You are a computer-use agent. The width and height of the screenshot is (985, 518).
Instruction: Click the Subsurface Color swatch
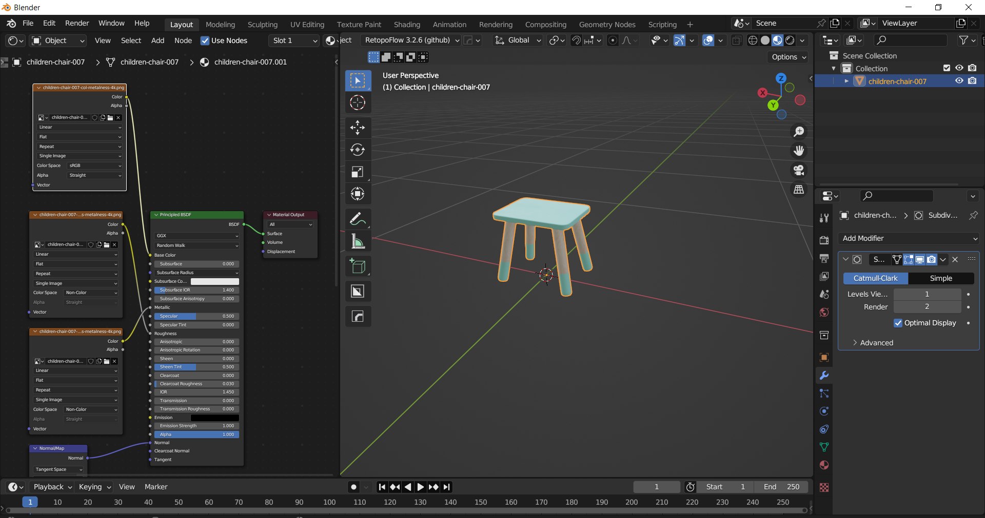(215, 281)
